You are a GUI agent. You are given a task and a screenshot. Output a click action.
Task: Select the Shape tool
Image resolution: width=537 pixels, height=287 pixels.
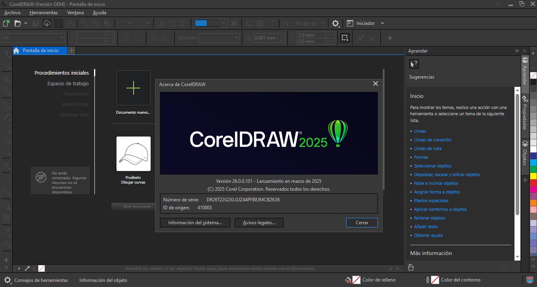click(6, 64)
